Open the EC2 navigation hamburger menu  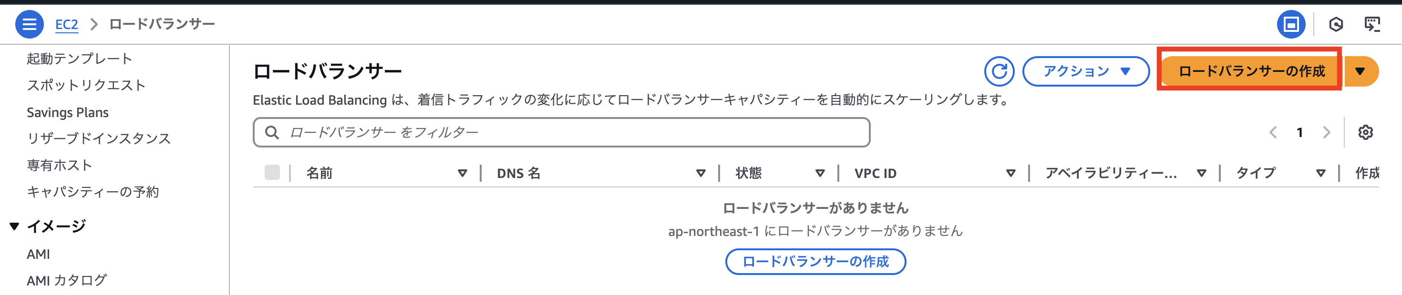[x=30, y=23]
